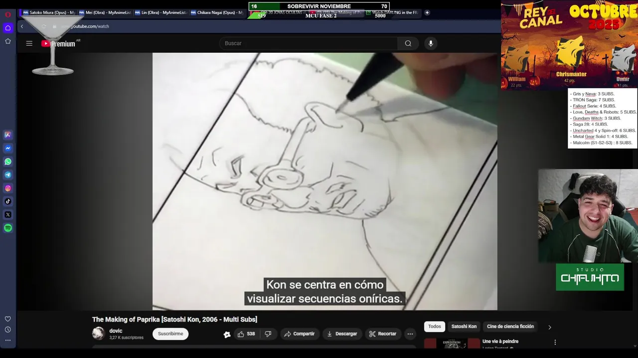Switch to Watch DARLING in the FR tab

pos(394,12)
